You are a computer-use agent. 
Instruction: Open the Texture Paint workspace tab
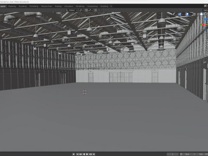point(46,6)
